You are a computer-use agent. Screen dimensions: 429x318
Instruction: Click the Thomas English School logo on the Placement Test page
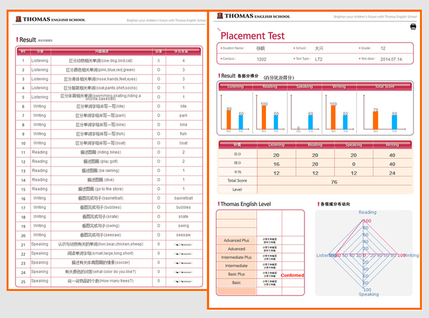coord(254,16)
